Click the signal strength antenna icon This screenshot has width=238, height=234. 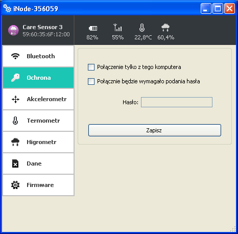point(117,28)
